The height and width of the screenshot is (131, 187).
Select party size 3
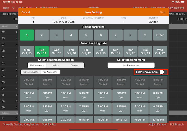tap(56, 35)
